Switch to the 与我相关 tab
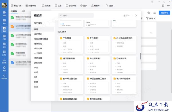 click(x=14, y=11)
